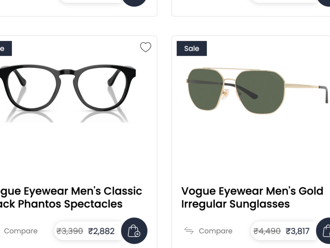Screen dimensions: 330x248
Task: Open Vogue Eyewear Men's Classic Black Phantos title
Action: coord(71,198)
